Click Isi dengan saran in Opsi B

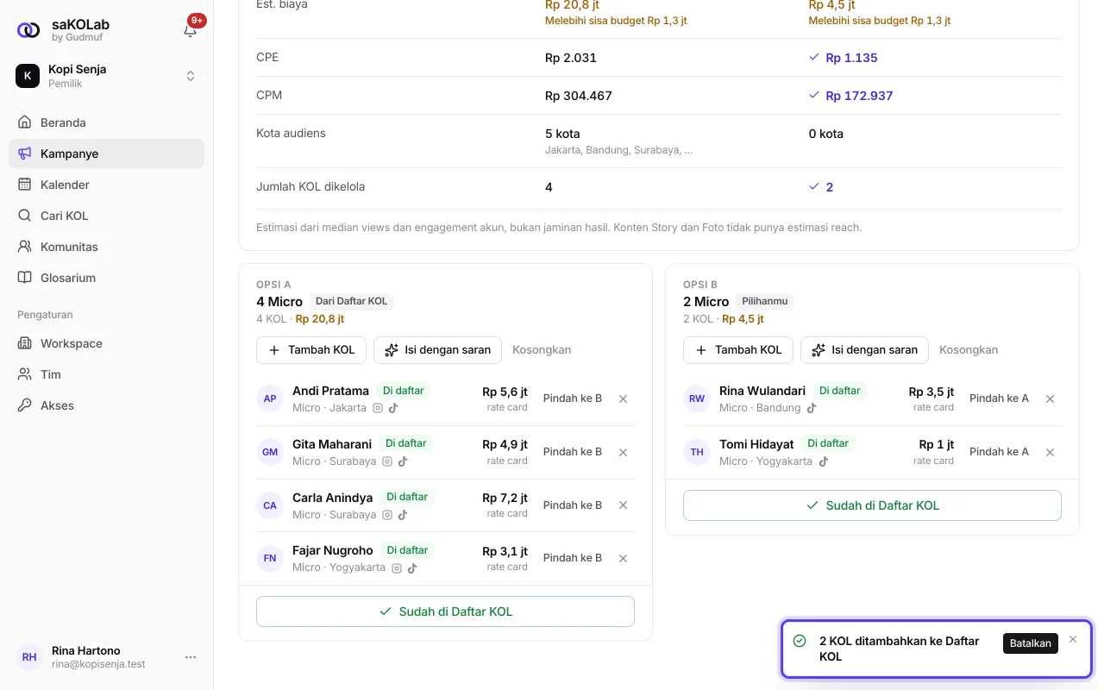[x=865, y=350]
